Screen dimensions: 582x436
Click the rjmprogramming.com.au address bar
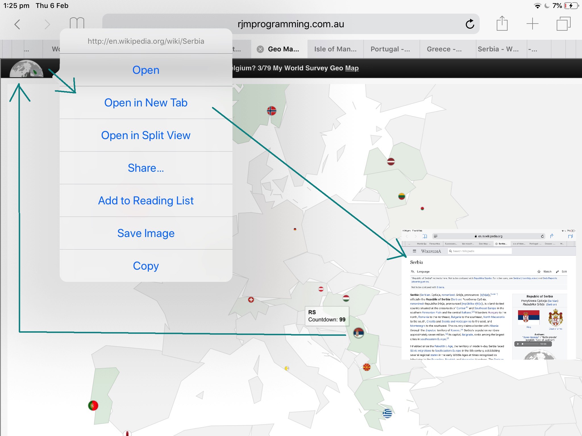coord(291,24)
